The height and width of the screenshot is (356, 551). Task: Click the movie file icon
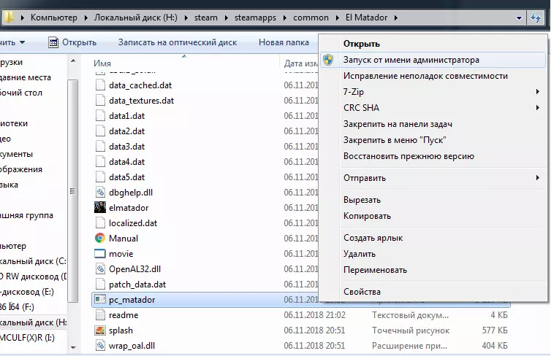pos(100,254)
